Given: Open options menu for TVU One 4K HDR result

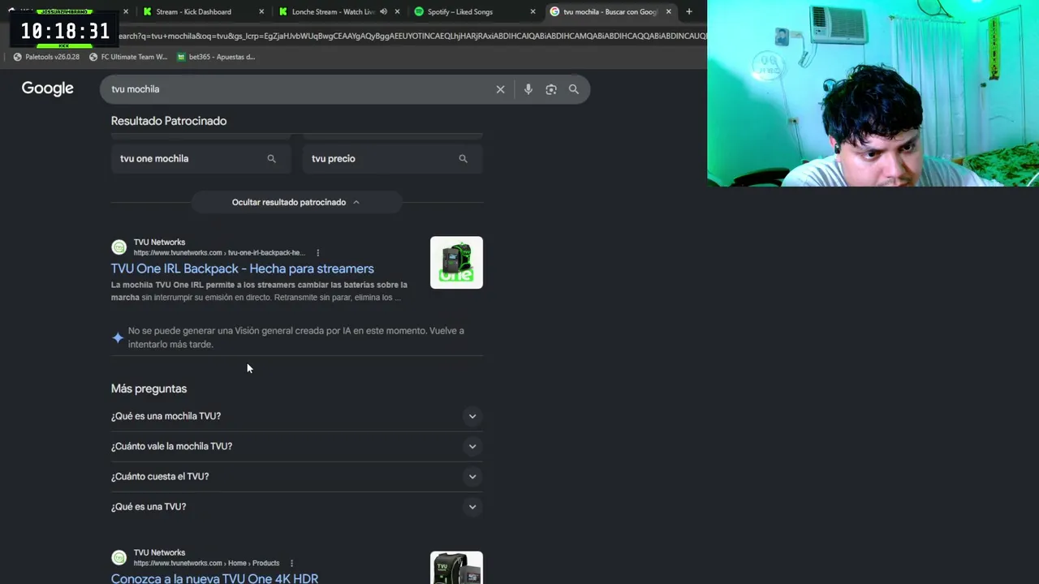Looking at the screenshot, I should tap(291, 563).
